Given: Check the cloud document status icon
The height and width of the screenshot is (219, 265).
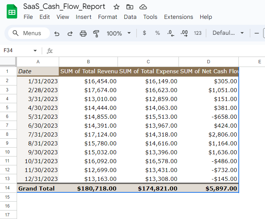Looking at the screenshot, I should [x=143, y=7].
